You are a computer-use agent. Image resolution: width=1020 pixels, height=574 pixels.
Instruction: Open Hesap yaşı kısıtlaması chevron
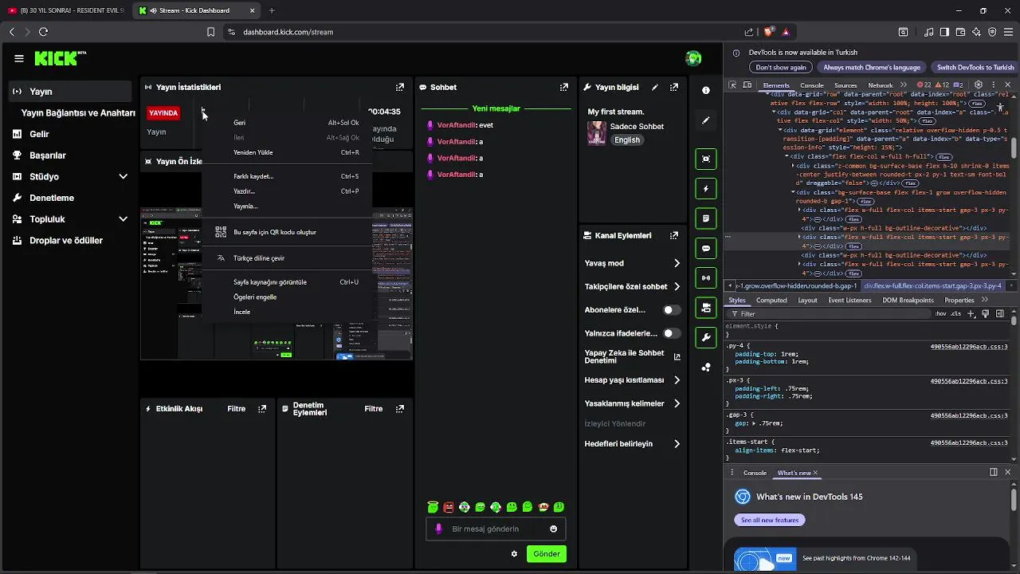pos(677,380)
